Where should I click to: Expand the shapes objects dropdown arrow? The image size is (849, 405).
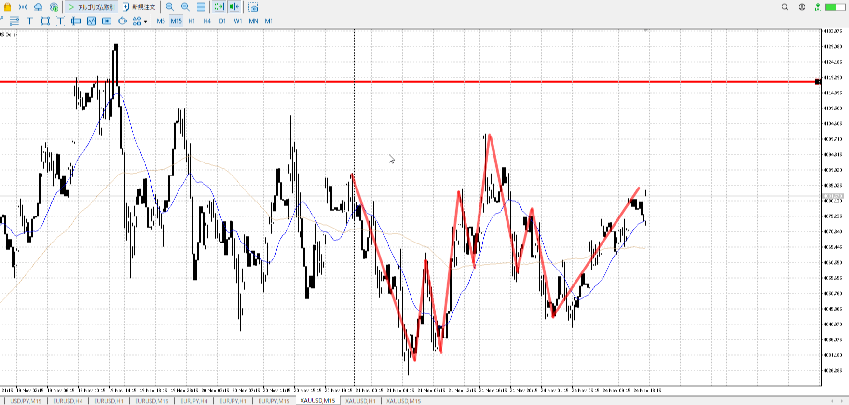pos(145,21)
